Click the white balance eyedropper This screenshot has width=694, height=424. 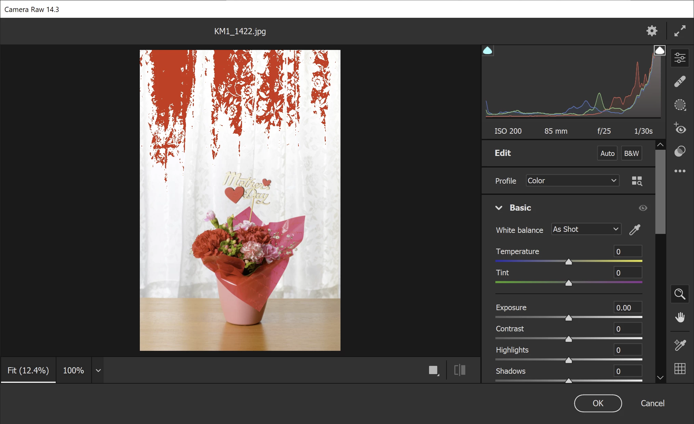[x=635, y=230]
